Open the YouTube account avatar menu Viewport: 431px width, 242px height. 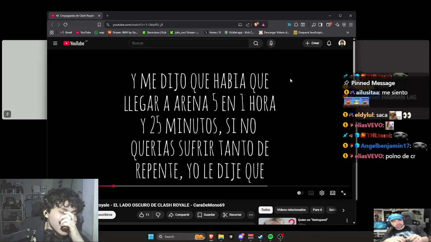click(342, 43)
